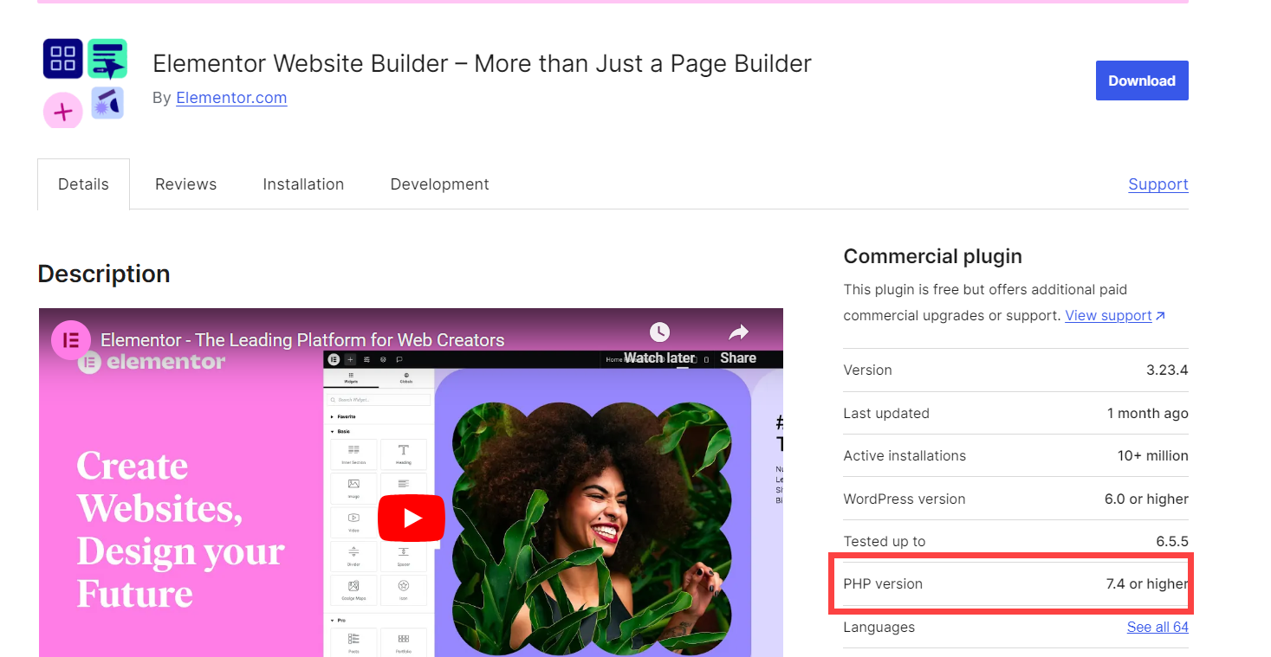Viewport: 1271px width, 657px height.
Task: Click the Commercial plugin heading
Action: (932, 256)
